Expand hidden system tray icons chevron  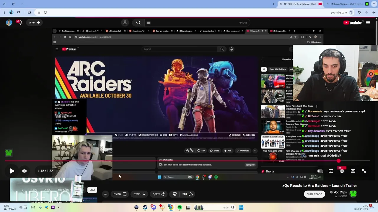59,207
